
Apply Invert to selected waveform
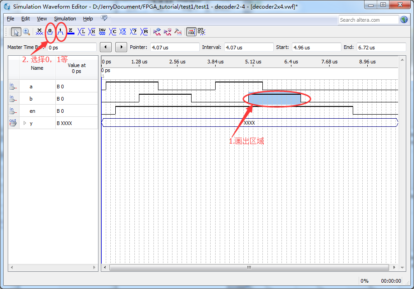click(x=102, y=32)
